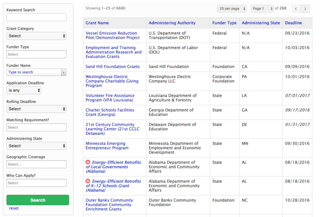The width and height of the screenshot is (331, 217).
Task: Click 'Minnesota Department of Employment and Economic Development'
Action: point(175,148)
